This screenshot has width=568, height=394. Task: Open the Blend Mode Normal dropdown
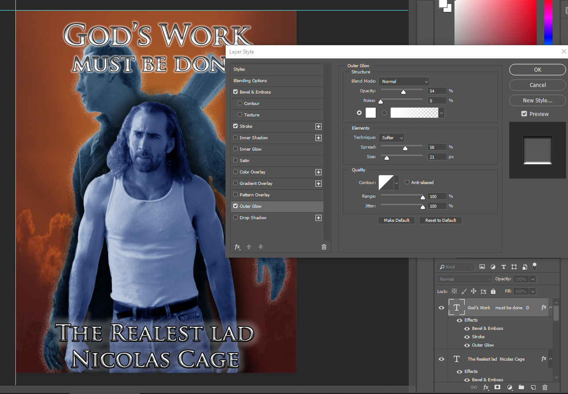pyautogui.click(x=404, y=81)
